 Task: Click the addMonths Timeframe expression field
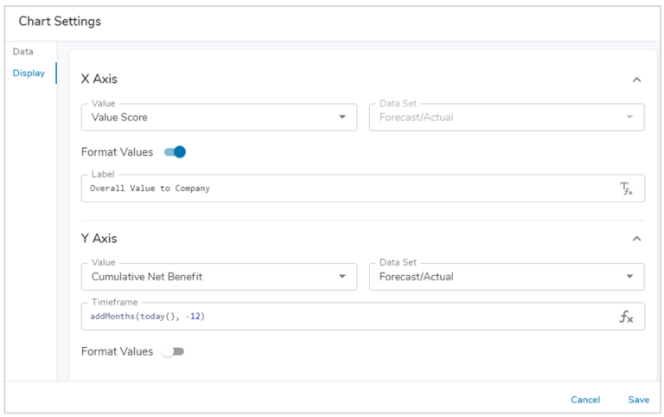click(x=346, y=317)
